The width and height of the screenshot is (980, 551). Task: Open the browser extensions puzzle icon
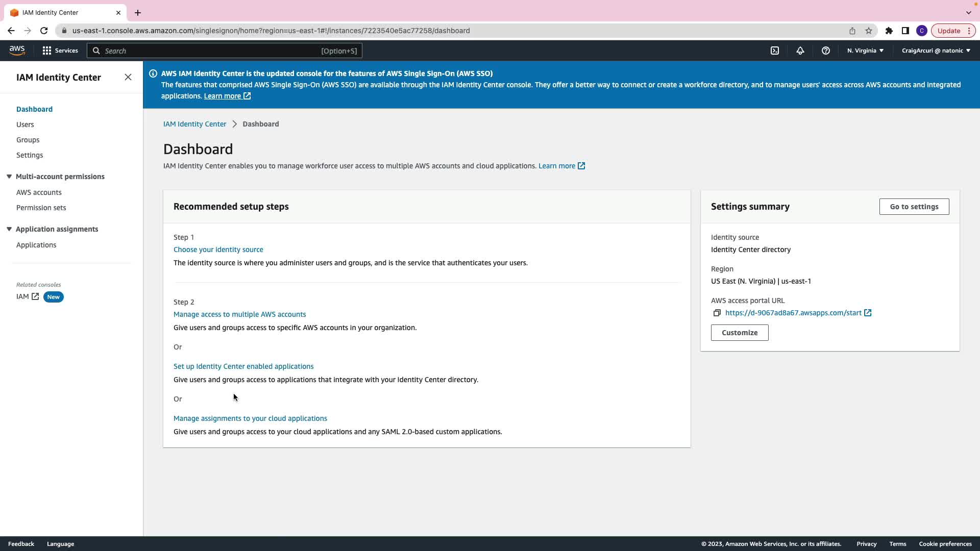point(889,31)
